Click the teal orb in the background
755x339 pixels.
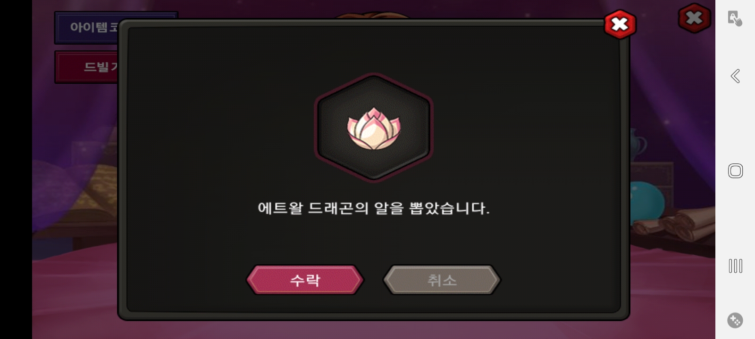[646, 200]
